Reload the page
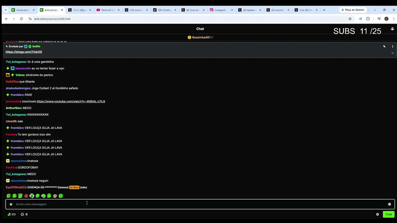The image size is (397, 223). [x=21, y=19]
